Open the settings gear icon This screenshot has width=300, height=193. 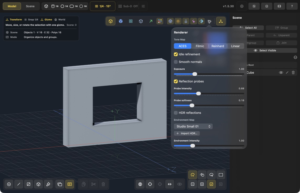coord(242,6)
